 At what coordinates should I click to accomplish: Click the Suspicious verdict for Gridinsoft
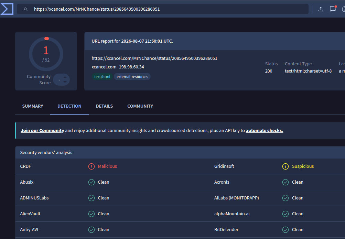[303, 166]
